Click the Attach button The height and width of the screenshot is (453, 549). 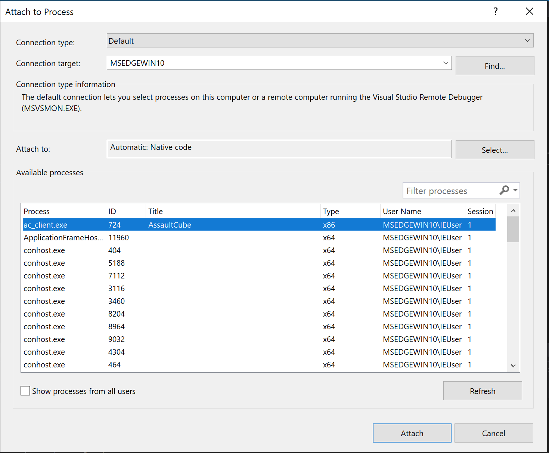[x=412, y=433]
